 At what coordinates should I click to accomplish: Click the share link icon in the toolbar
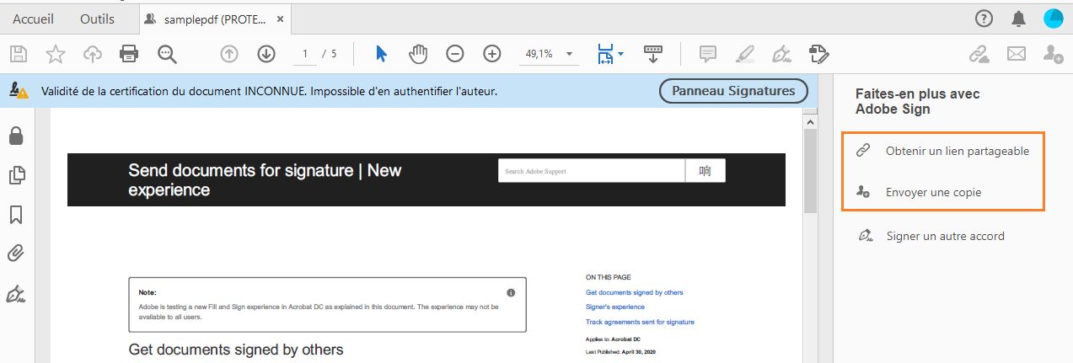pyautogui.click(x=979, y=54)
